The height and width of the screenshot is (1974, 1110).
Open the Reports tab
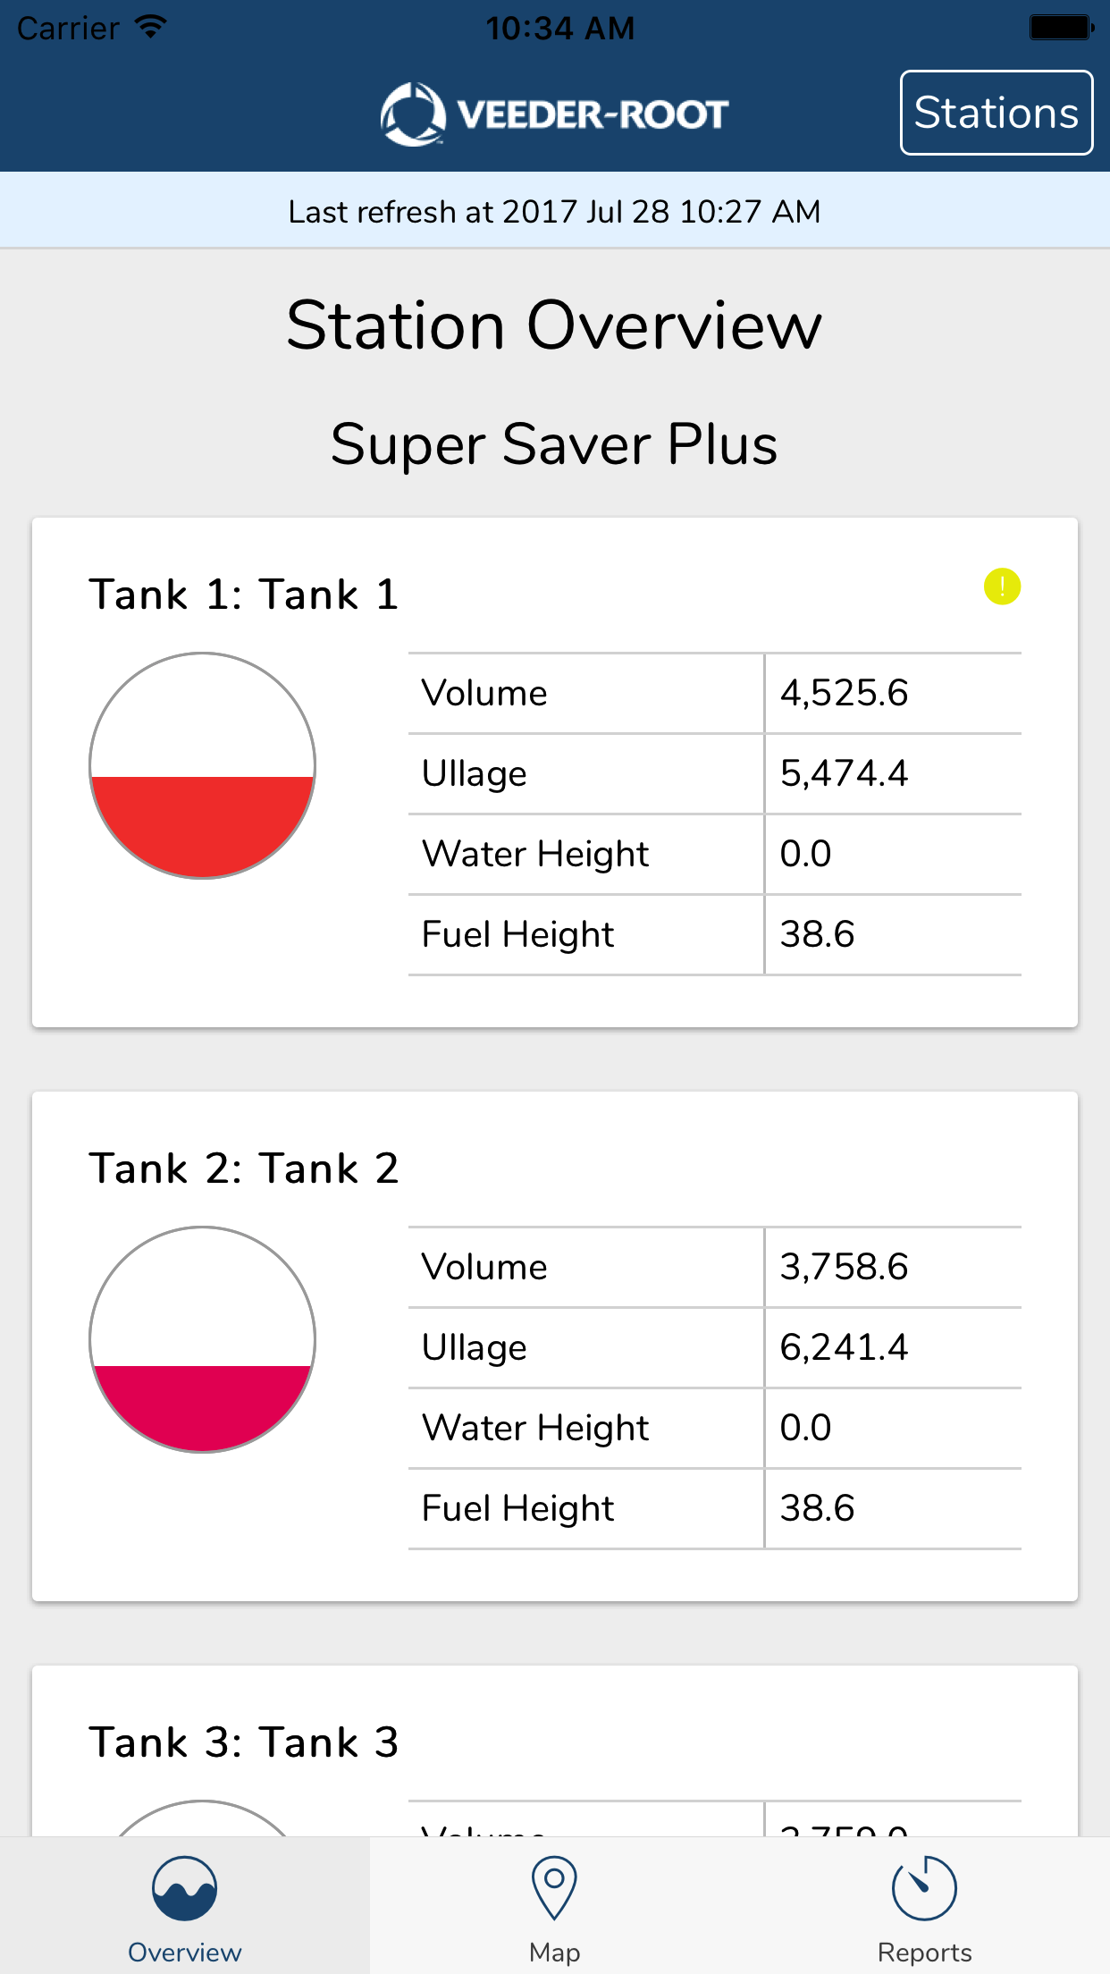[x=925, y=1906]
